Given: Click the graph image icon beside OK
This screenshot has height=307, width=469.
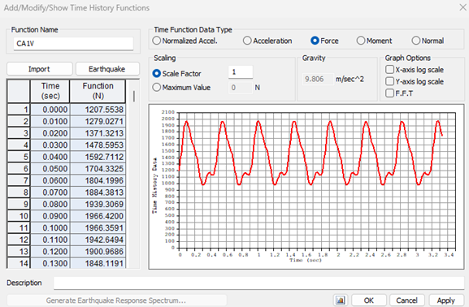Looking at the screenshot, I should coord(340,301).
